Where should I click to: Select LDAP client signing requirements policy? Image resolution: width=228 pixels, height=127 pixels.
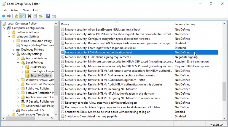coord(97,57)
